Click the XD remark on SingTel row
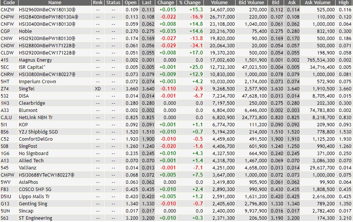The width and height of the screenshot is (353, 222). click(98, 89)
